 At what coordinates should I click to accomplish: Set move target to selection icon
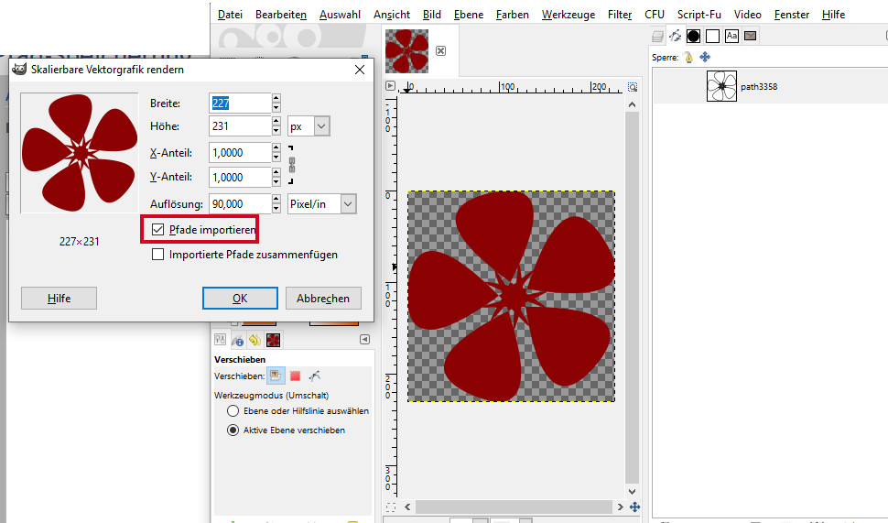[x=295, y=376]
